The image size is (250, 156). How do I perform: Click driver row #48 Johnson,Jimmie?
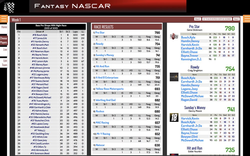51,68
